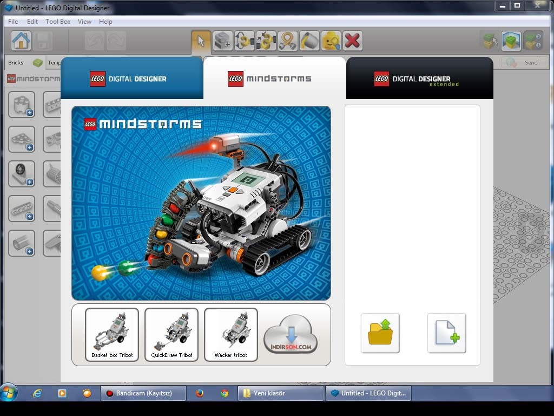This screenshot has height=416, width=554.
Task: Switch to the Digital Designer Extended tab
Action: point(420,78)
